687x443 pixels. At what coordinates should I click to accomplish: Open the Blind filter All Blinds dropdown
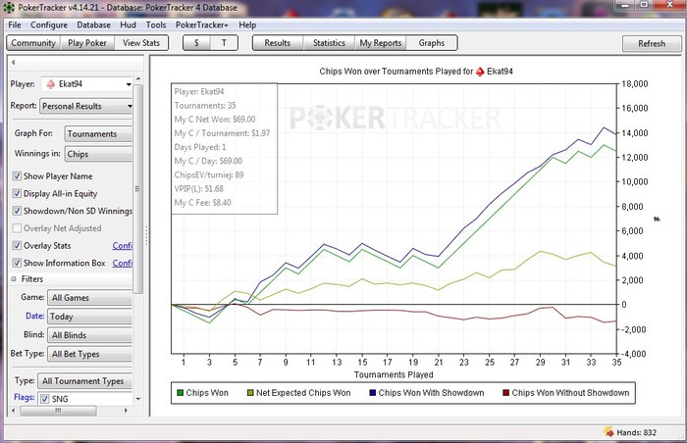(90, 335)
